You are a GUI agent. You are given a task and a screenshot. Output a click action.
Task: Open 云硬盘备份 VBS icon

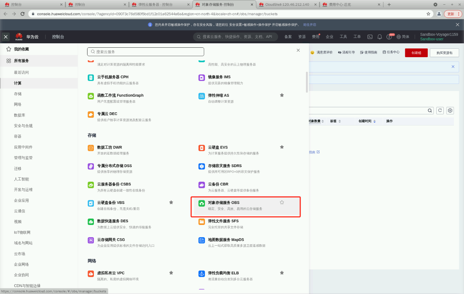pos(91,203)
